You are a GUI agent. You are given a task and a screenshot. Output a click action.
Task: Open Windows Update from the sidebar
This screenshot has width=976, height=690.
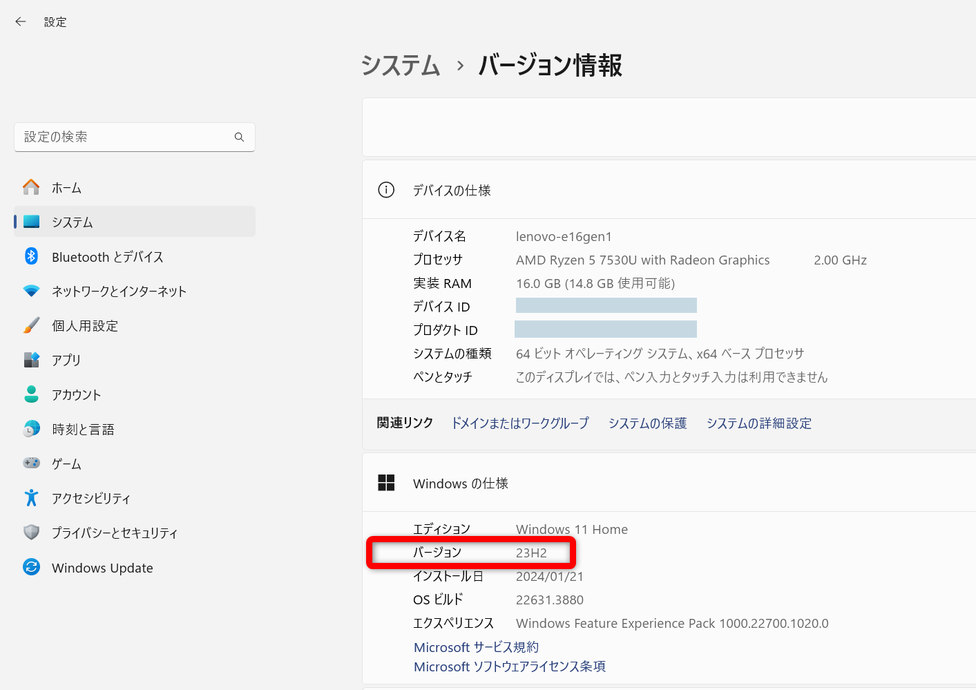[102, 567]
